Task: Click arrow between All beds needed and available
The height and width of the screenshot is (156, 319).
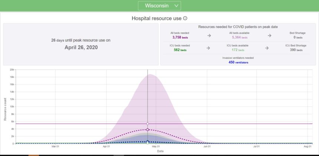Action: tap(209, 36)
